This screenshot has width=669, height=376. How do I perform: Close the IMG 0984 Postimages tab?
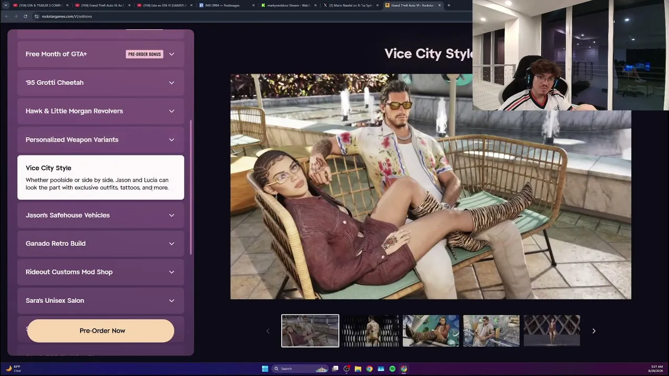coord(253,5)
